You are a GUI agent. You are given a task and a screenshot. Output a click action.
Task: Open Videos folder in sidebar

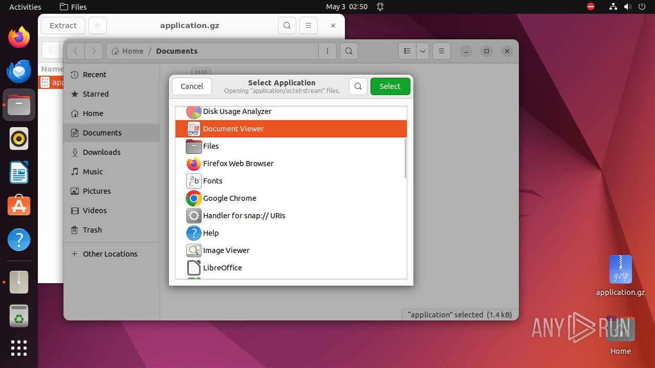tap(112, 211)
